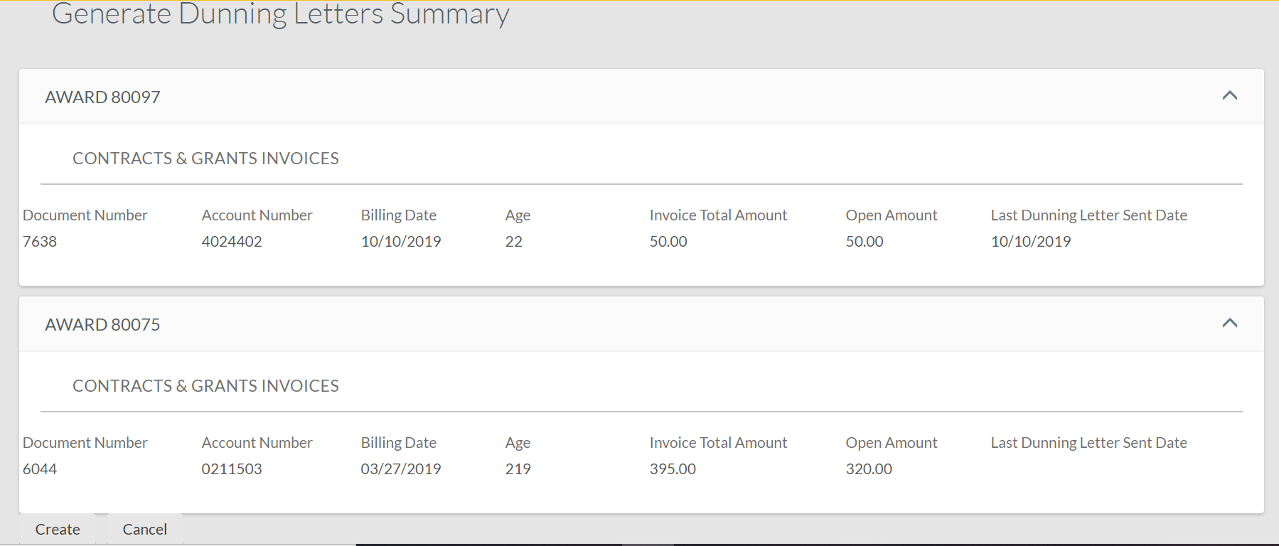Click the Cancel button
This screenshot has width=1279, height=546.
click(x=145, y=530)
